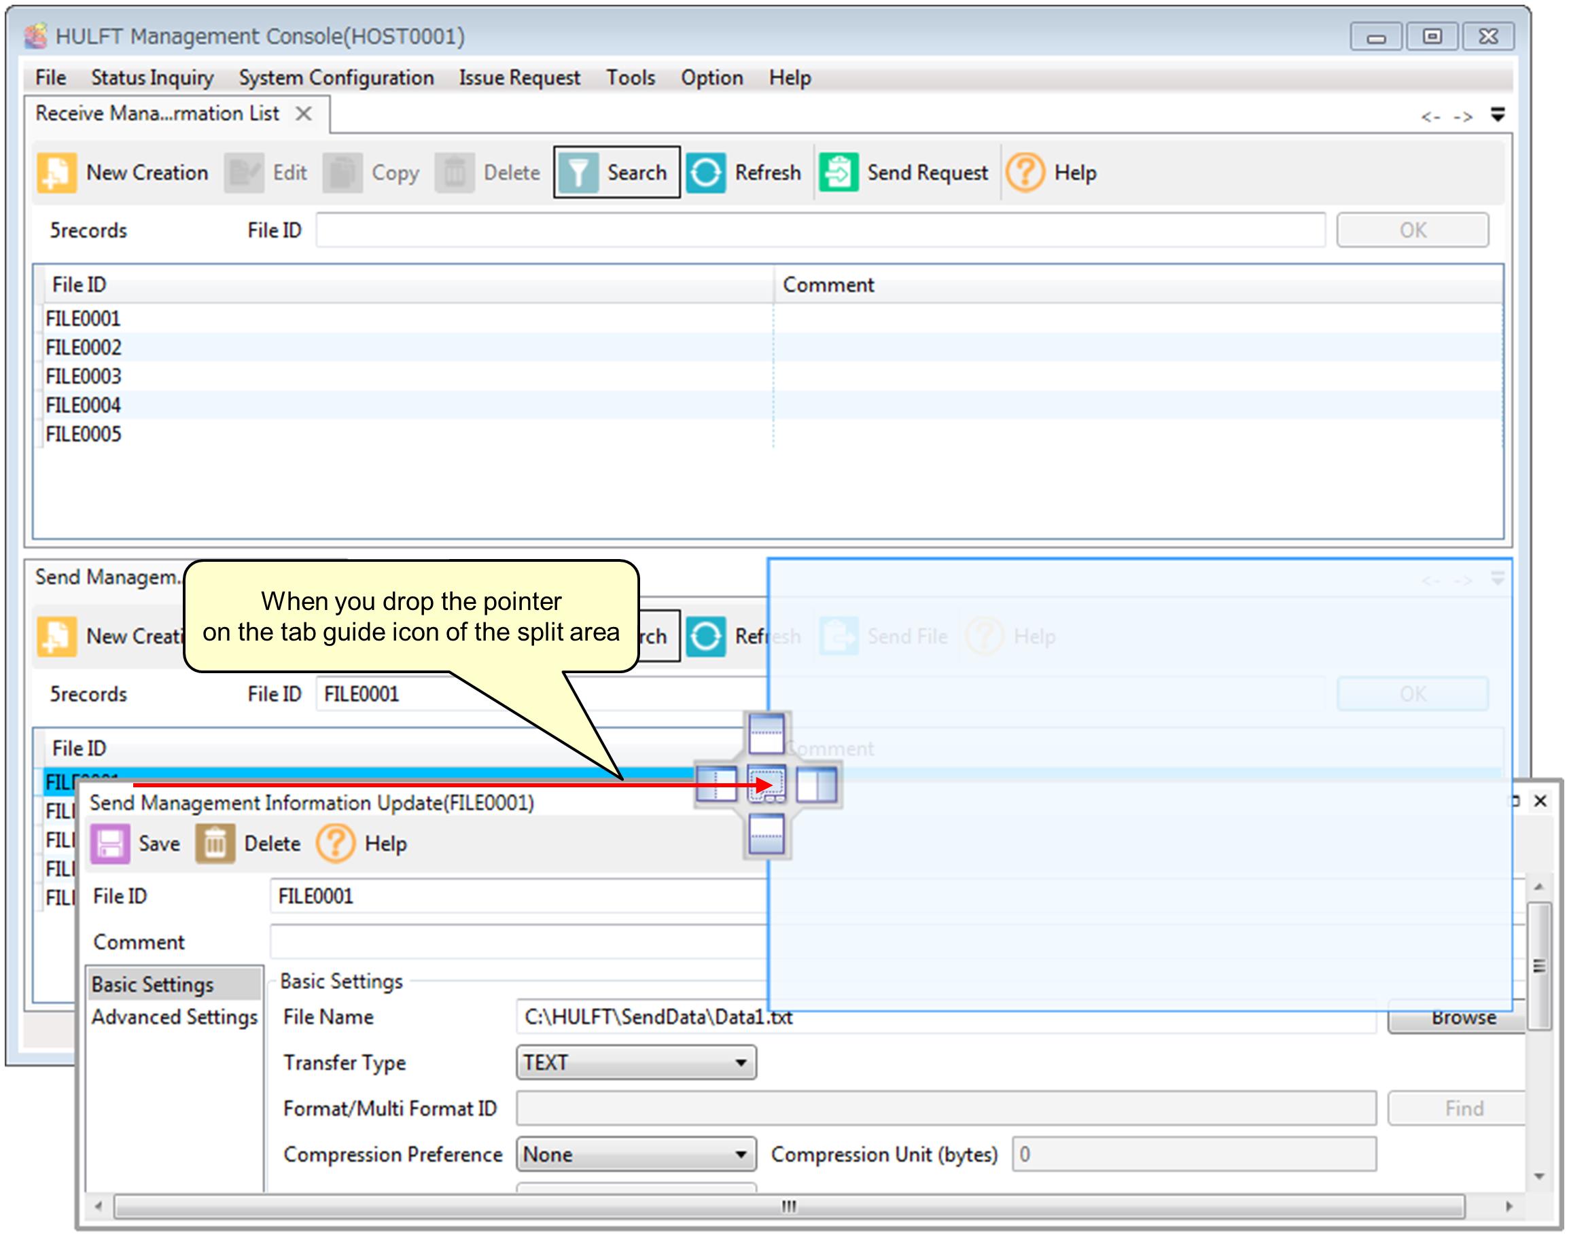
Task: Click the Save floppy disk icon
Action: point(110,844)
